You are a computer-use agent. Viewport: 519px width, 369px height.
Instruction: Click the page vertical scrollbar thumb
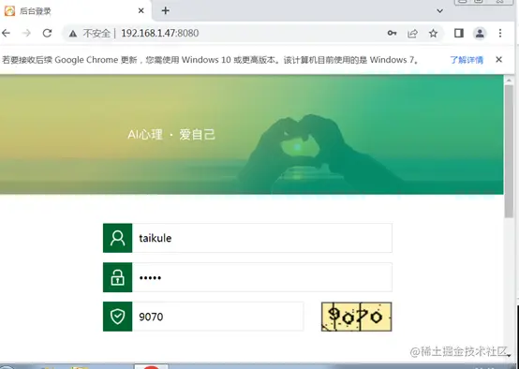[x=509, y=151]
